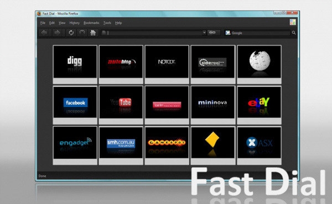Open the Help menu
The height and width of the screenshot is (204, 332).
pos(118,23)
